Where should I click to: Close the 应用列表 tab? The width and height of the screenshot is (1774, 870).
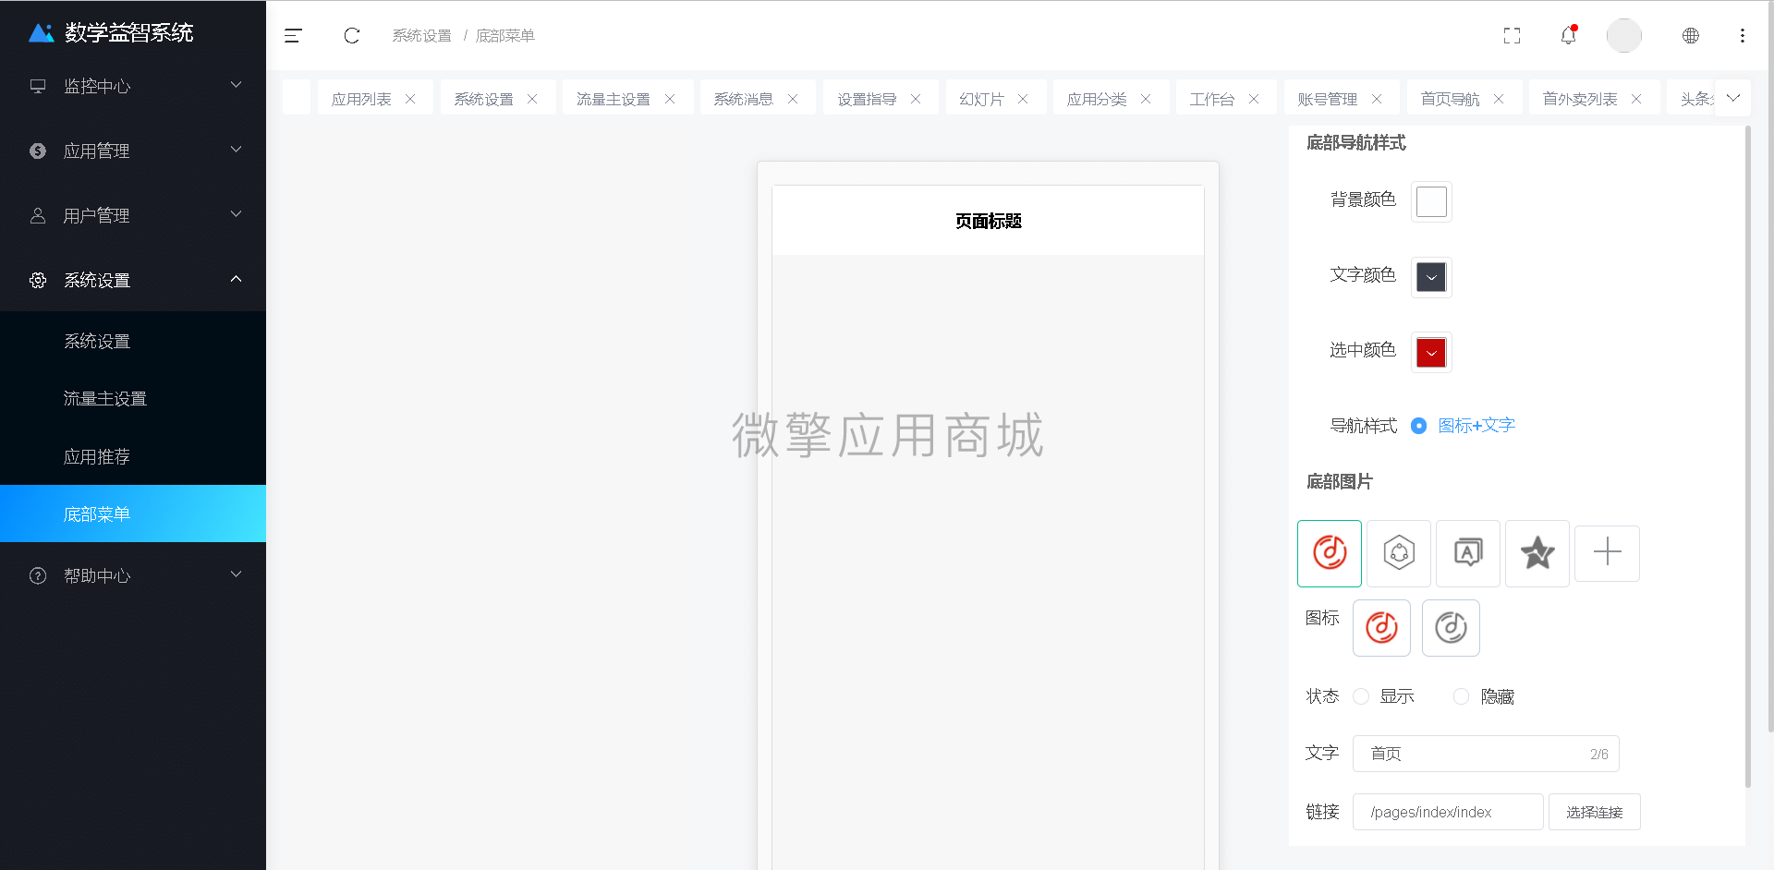point(410,99)
